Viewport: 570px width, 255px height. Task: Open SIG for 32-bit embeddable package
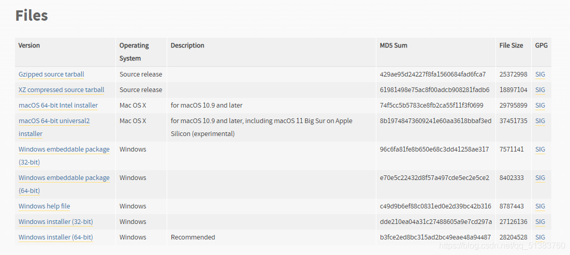tap(540, 149)
